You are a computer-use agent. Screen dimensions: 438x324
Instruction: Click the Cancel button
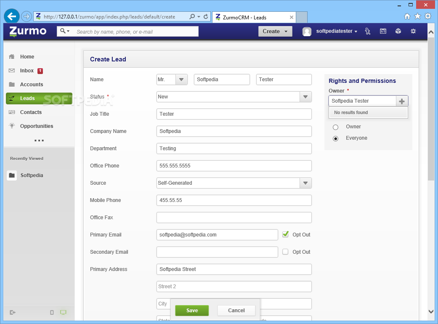click(236, 310)
